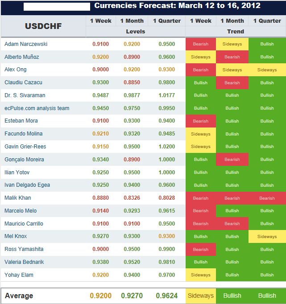The width and height of the screenshot is (286, 304).
Task: Select the 1 Week header under Trend
Action: (x=201, y=21)
